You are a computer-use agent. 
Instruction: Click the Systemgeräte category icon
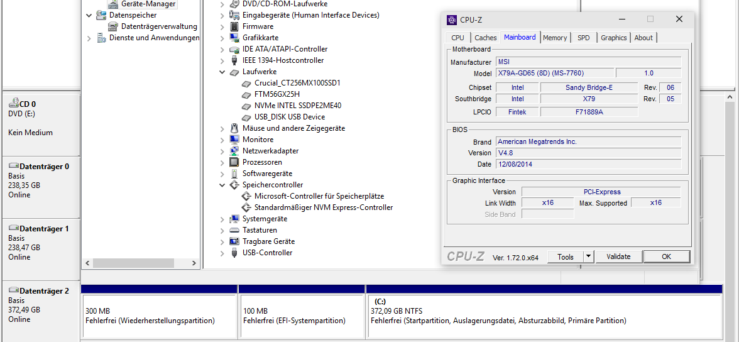coord(234,219)
